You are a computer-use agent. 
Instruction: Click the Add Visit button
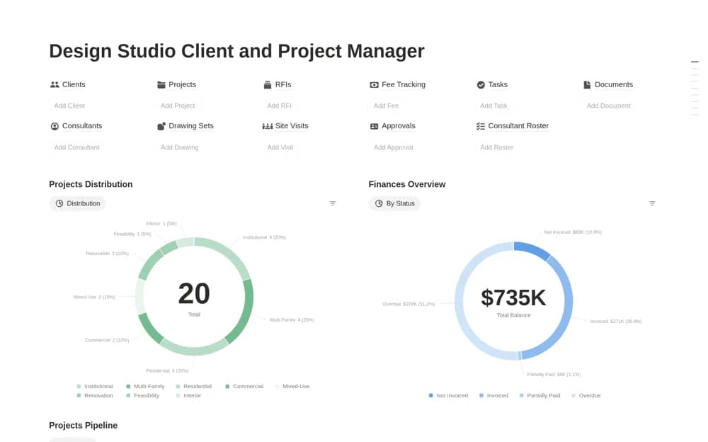[x=280, y=147]
